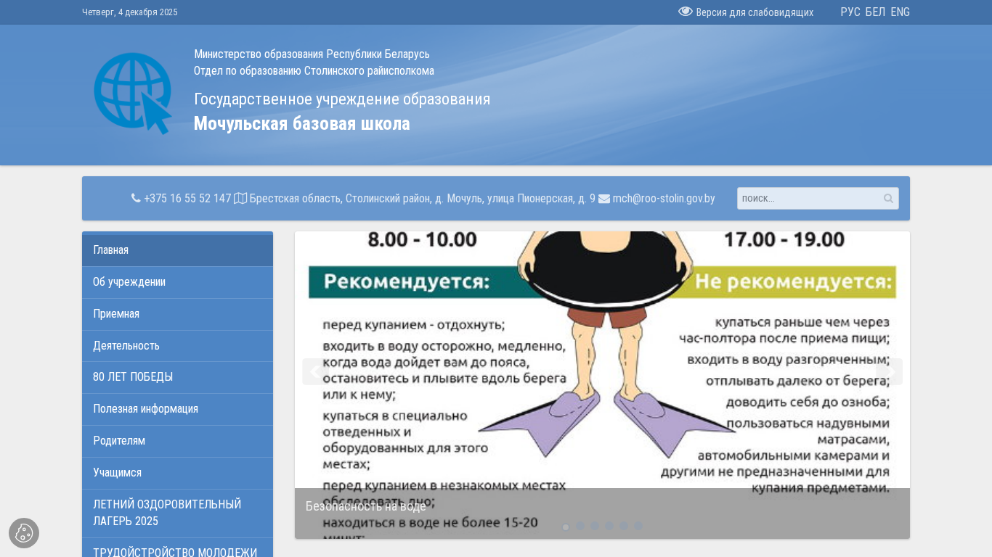Click the Мочульская базовая школа title

pos(301,123)
